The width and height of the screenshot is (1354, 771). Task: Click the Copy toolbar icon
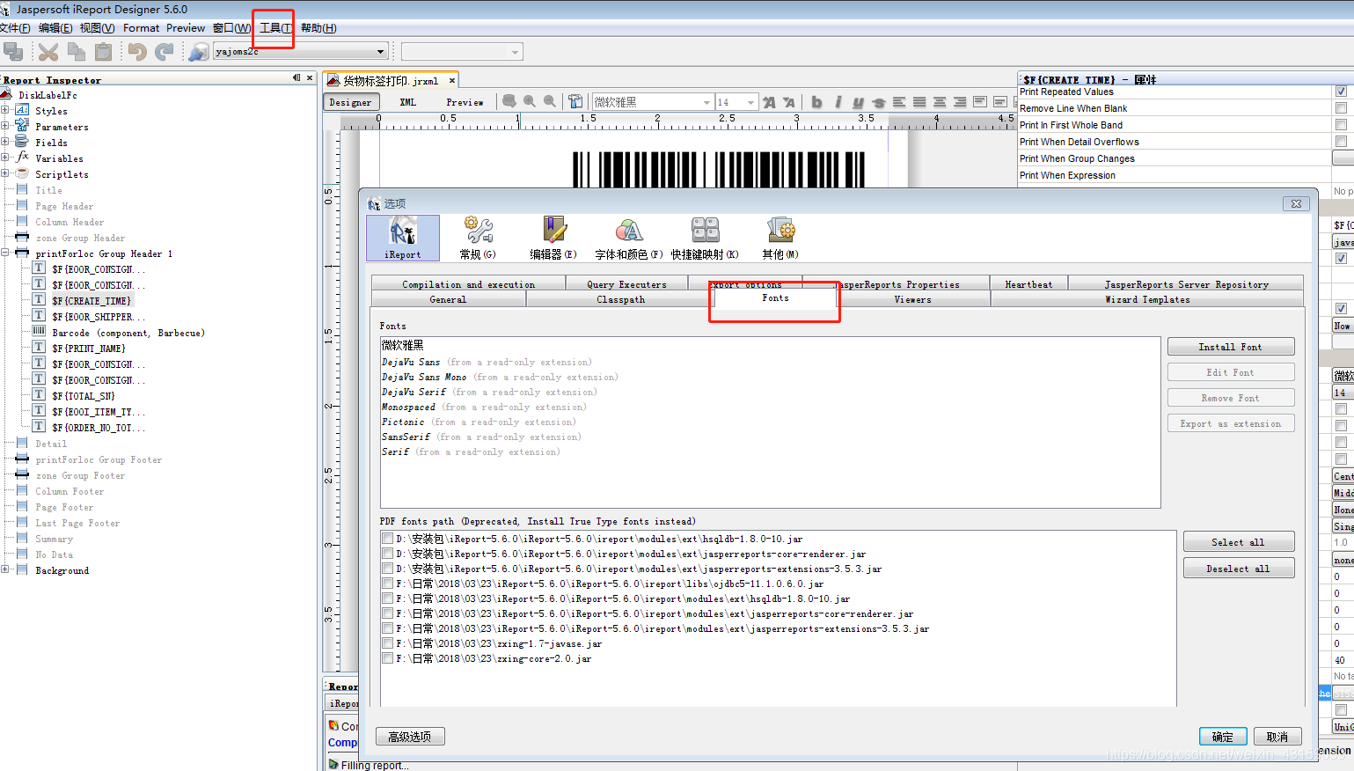(77, 52)
